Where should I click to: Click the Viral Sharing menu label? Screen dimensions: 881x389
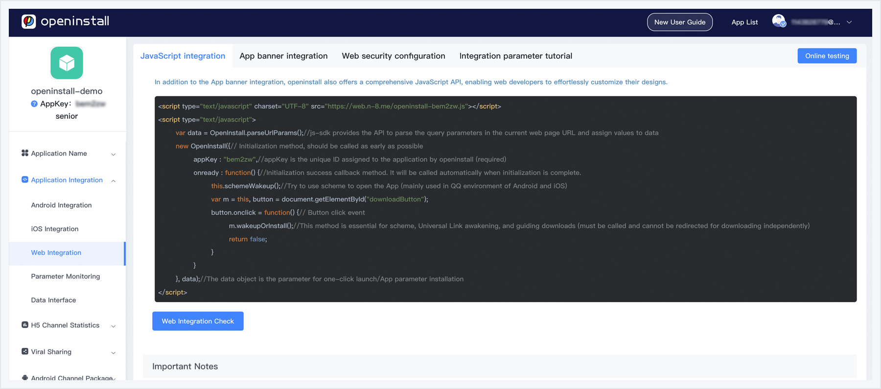coord(51,352)
